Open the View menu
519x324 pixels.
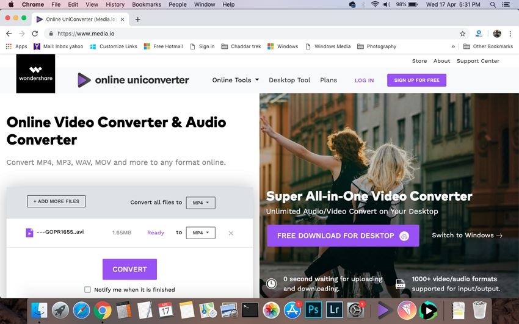[x=92, y=5]
